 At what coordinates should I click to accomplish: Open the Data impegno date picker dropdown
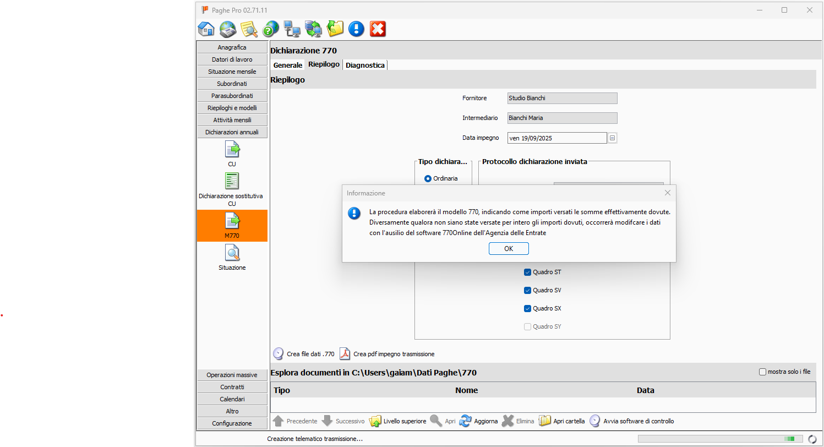(612, 138)
